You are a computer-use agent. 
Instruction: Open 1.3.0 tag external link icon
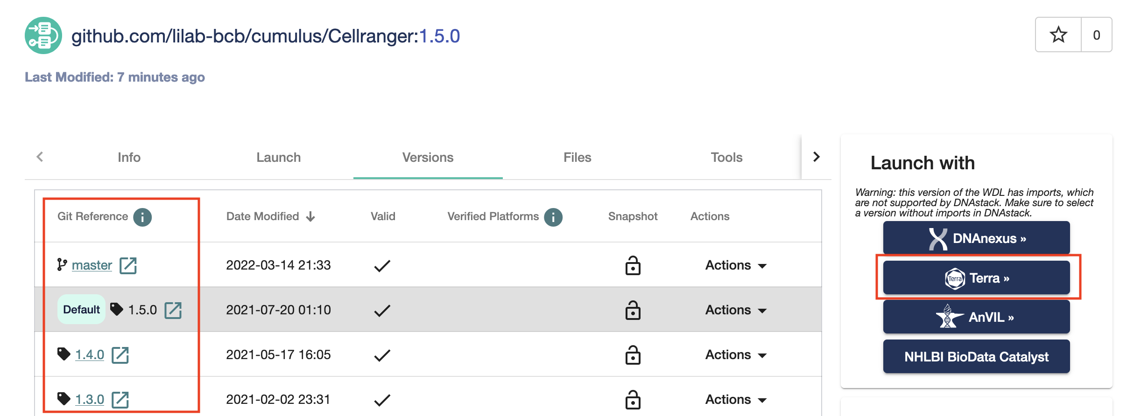[120, 400]
